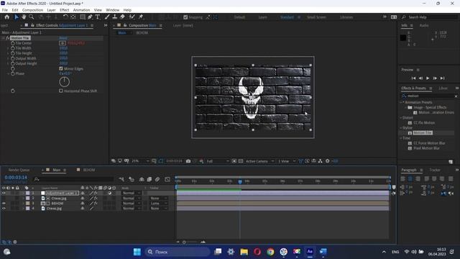Hide layer 4 Стена.jpg eye toggle
The image size is (460, 259).
(4, 208)
